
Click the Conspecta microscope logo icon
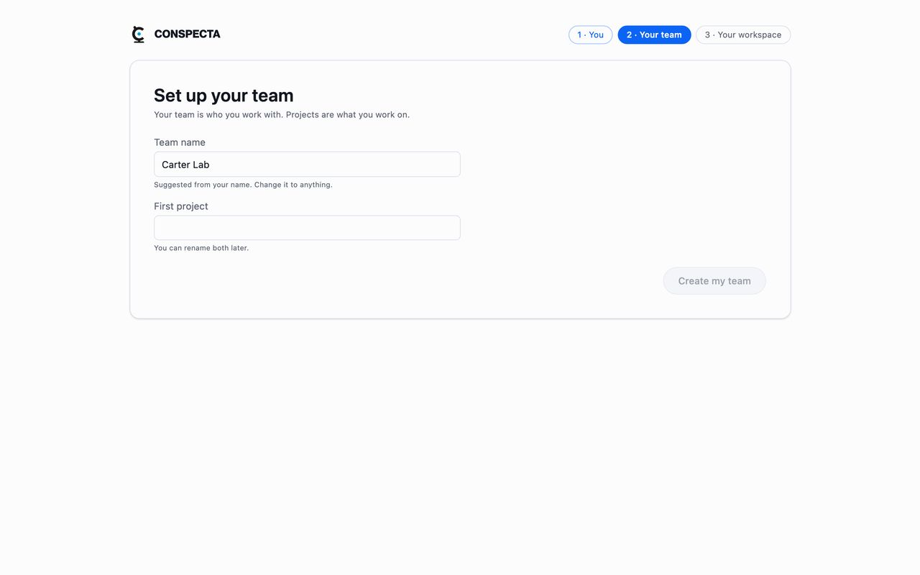tap(139, 34)
